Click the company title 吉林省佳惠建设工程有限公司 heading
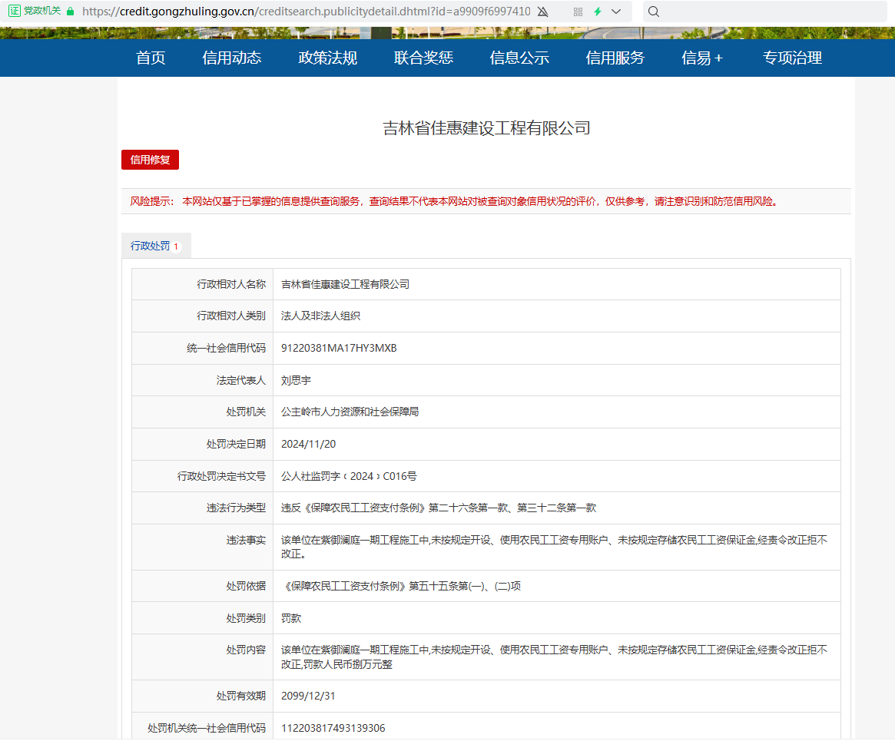 click(x=486, y=128)
